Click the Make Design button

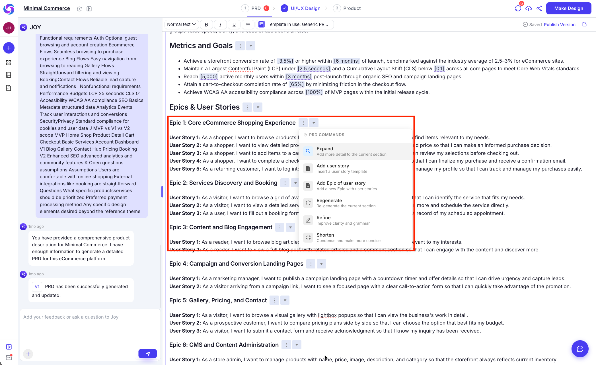568,8
